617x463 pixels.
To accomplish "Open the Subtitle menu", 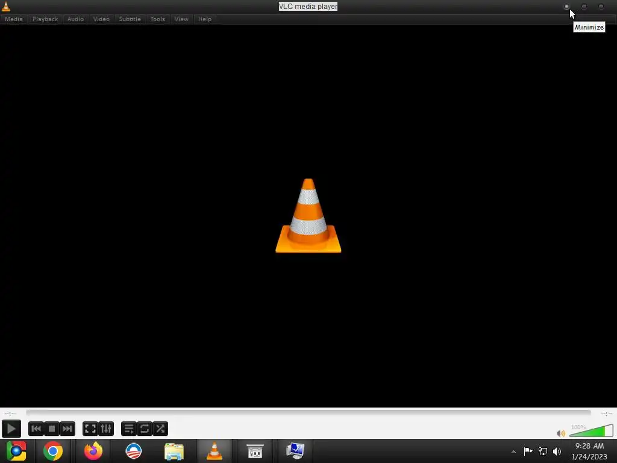I will click(x=130, y=19).
